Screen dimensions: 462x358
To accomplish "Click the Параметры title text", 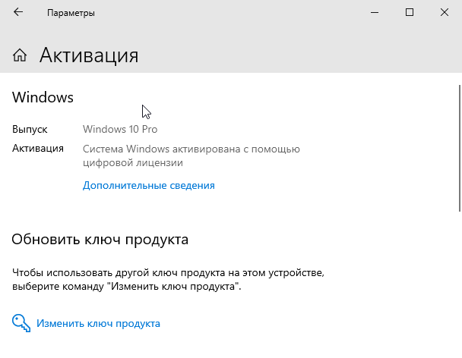I will coord(71,13).
